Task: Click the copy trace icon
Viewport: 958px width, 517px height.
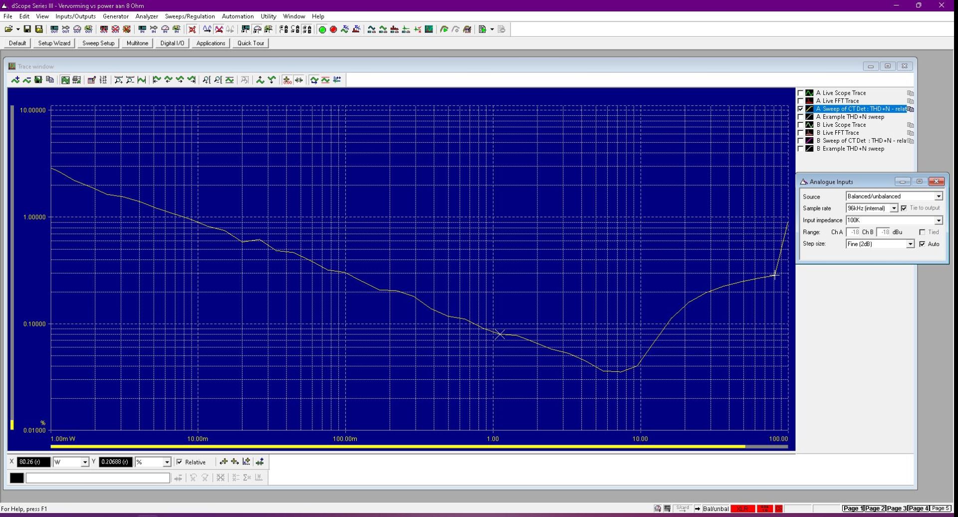Action: (x=50, y=80)
